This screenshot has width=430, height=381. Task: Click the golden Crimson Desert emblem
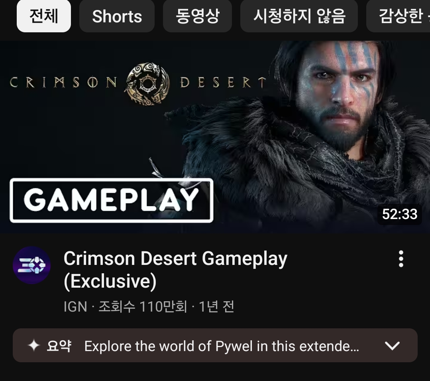[148, 84]
